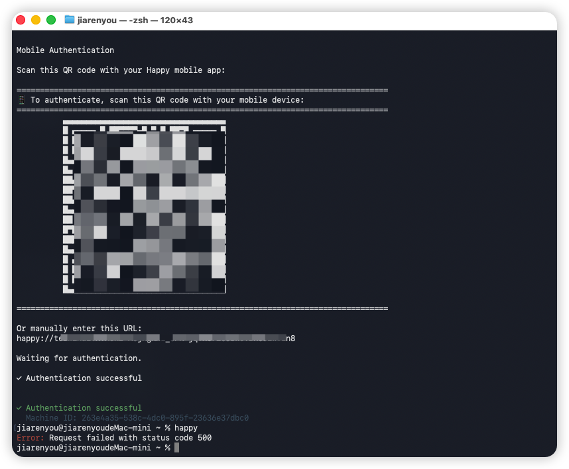Click the happy:// URL line
Viewport: 569px width, 469px height.
pos(156,338)
